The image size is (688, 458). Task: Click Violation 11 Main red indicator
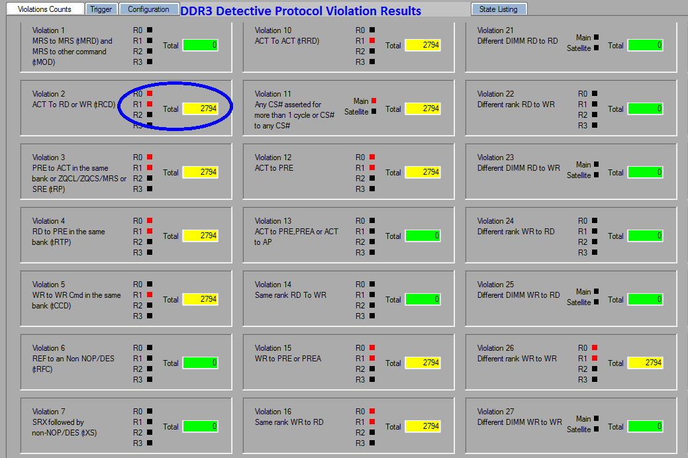(374, 101)
